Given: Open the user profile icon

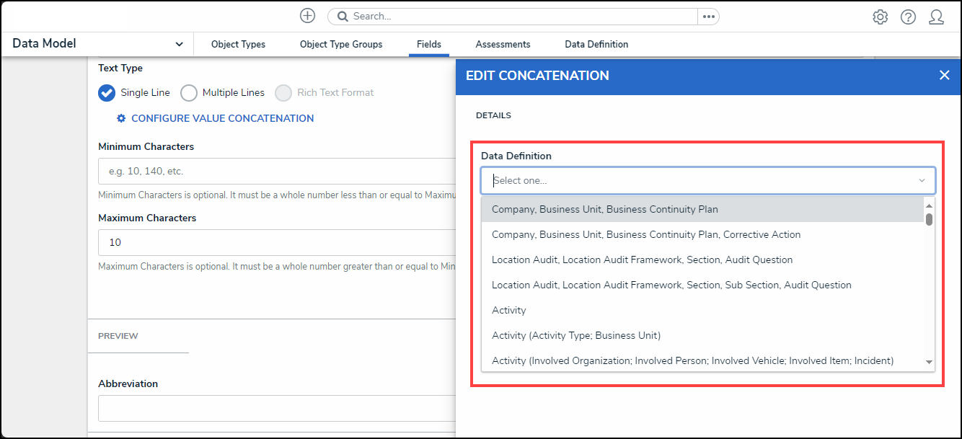Looking at the screenshot, I should point(936,17).
